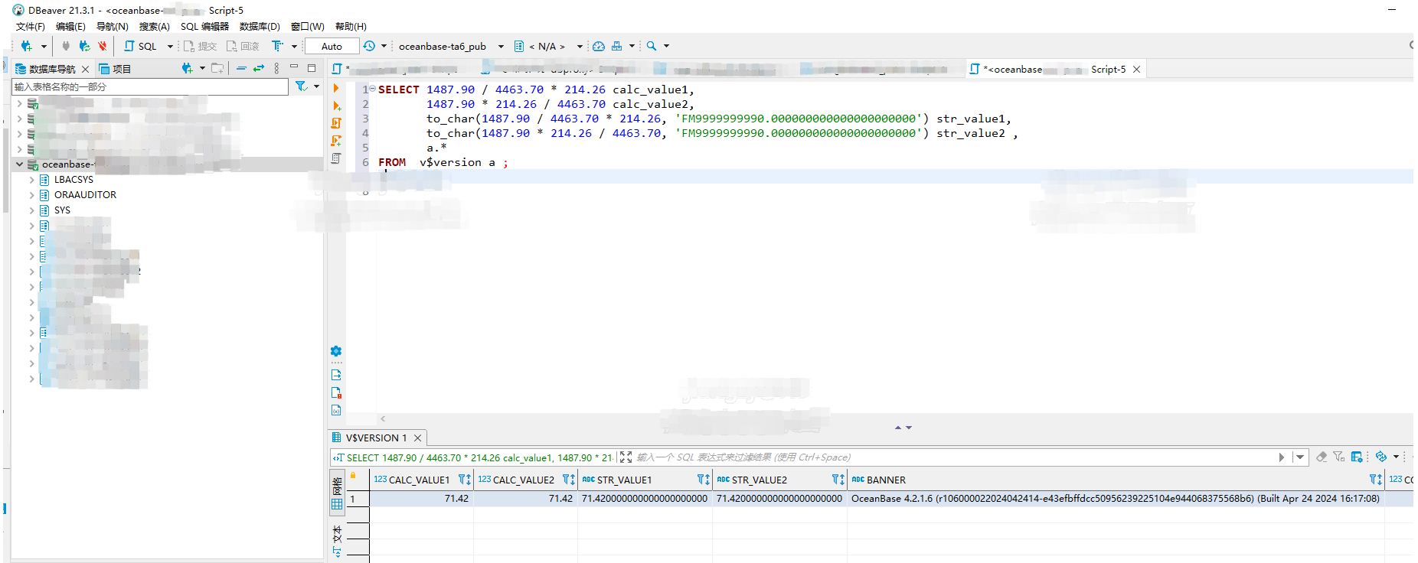Click the search magnifier icon
Screen dimensions: 1418x563
click(652, 46)
